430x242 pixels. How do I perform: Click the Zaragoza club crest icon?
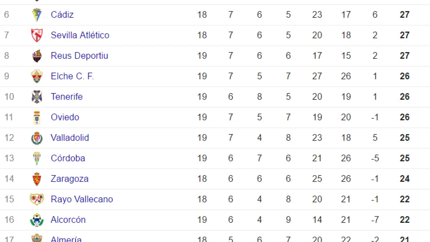coord(37,179)
